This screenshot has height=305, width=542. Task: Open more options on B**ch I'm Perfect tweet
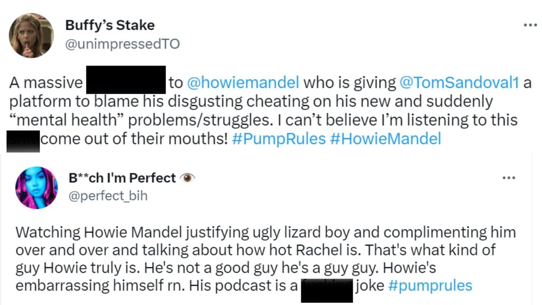point(509,178)
